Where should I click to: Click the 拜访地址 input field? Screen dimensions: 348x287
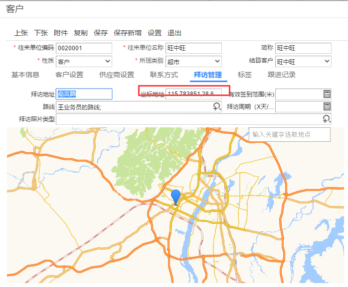click(84, 94)
